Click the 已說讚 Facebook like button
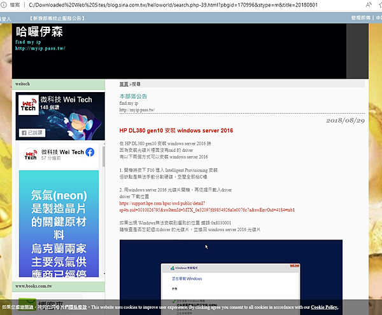This screenshot has width=382, height=315. [x=32, y=133]
